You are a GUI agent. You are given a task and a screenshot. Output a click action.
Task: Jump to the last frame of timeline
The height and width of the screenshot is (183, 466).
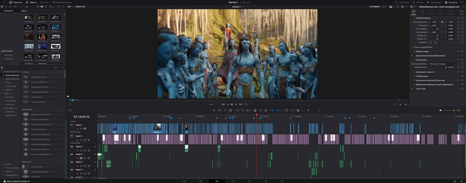coord(241,104)
